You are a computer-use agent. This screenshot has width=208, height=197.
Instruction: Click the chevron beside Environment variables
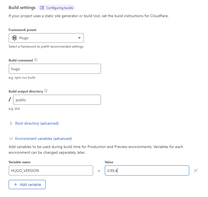11,138
